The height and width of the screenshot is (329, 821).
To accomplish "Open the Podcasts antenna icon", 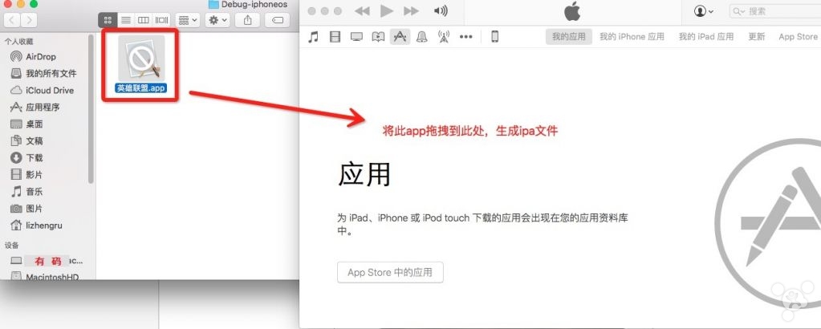I will (x=443, y=37).
